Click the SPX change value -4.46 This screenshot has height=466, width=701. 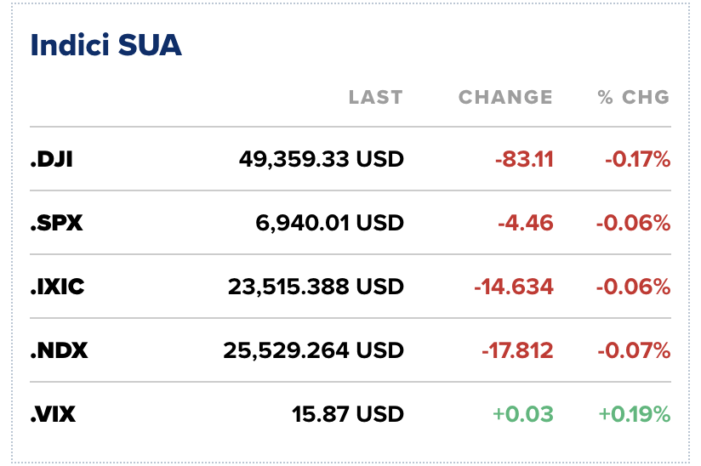point(525,223)
